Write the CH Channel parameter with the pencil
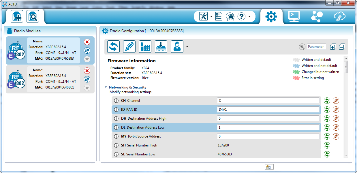 [336, 101]
